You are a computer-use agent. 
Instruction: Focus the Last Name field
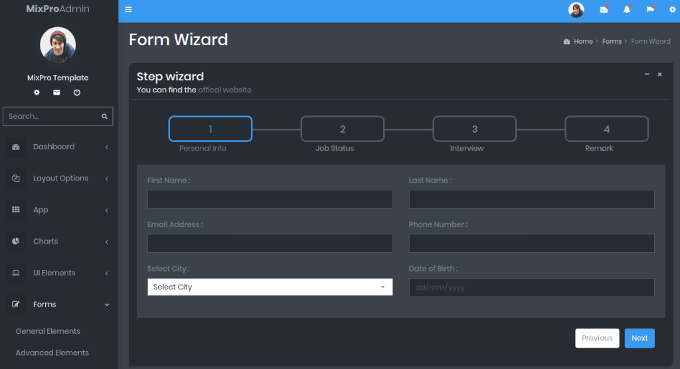(x=531, y=199)
